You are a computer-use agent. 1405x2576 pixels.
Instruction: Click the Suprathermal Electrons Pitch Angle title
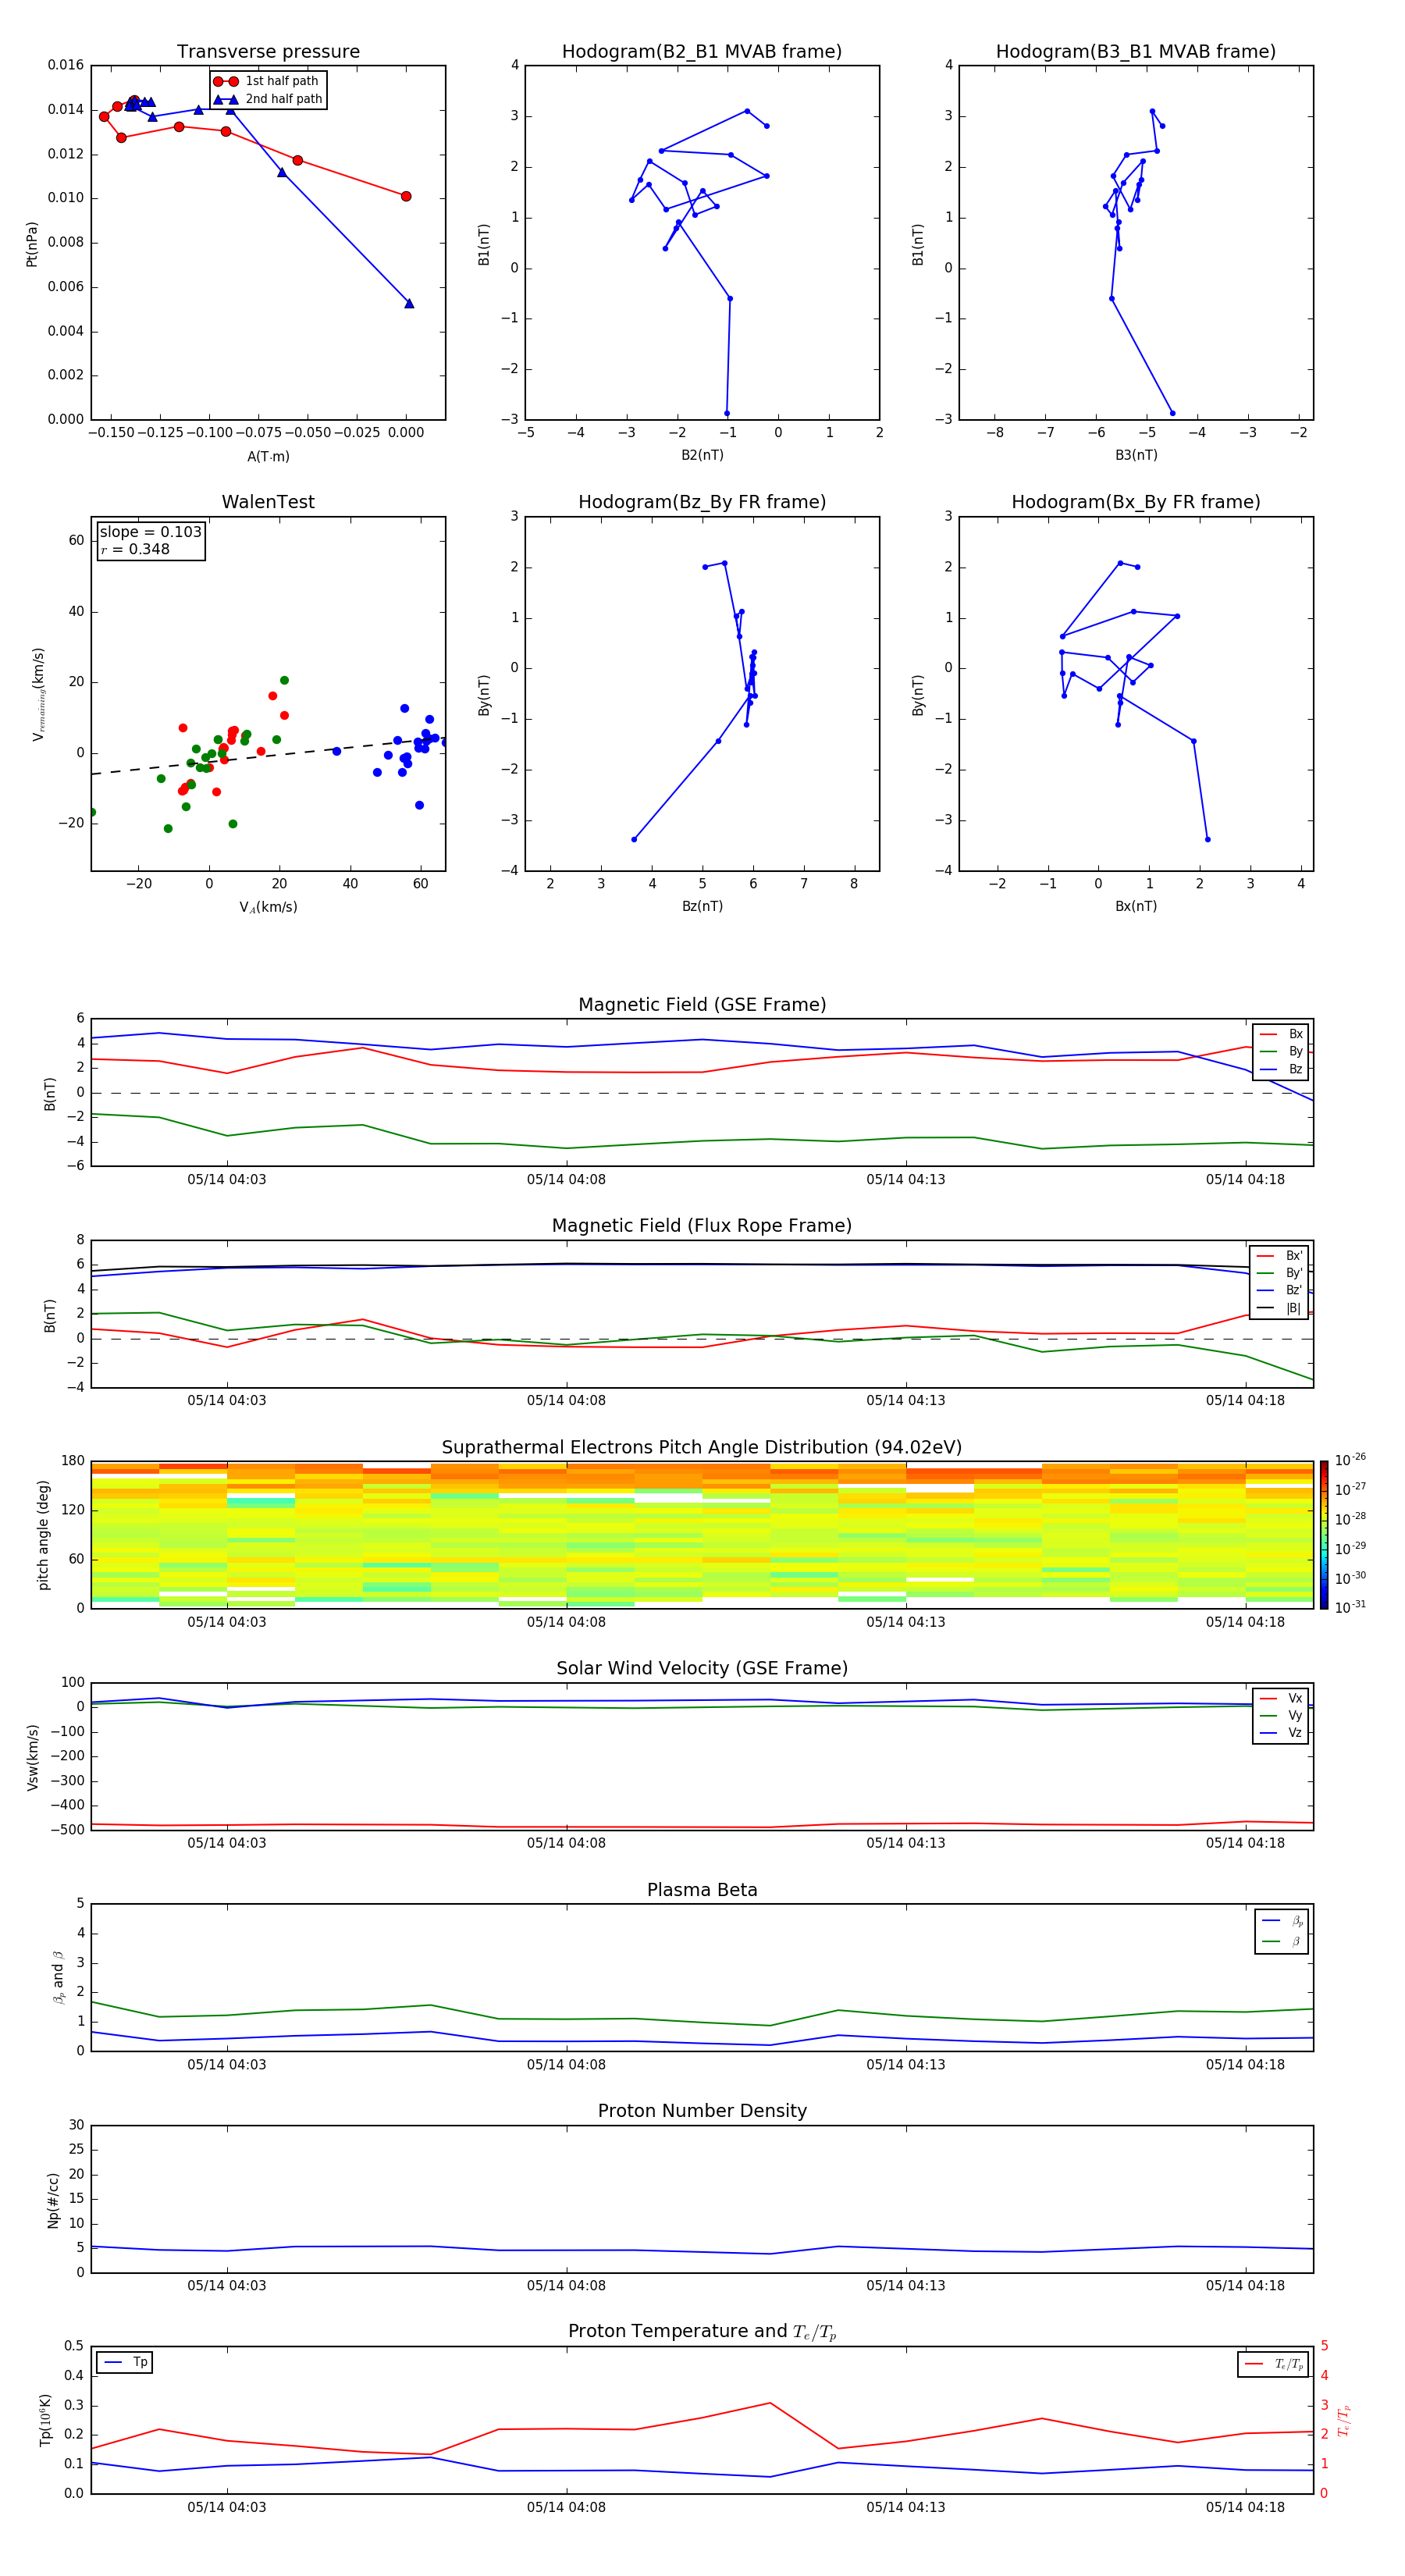point(702,1448)
